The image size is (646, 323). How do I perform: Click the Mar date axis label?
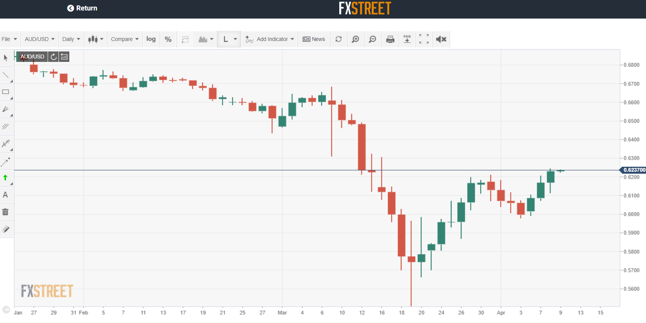tap(282, 313)
